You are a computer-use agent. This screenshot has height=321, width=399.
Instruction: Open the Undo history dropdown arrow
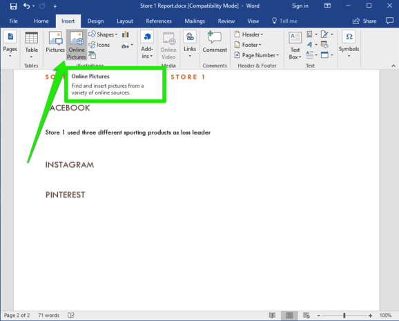[x=34, y=6]
